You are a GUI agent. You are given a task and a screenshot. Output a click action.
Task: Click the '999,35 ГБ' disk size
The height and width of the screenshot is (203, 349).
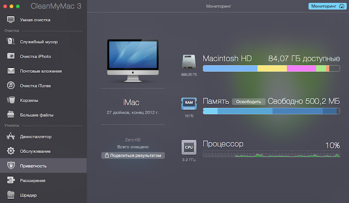pos(189,75)
